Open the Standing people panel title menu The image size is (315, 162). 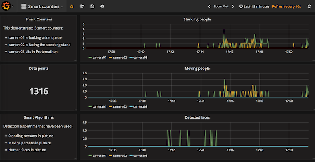coord(197,19)
